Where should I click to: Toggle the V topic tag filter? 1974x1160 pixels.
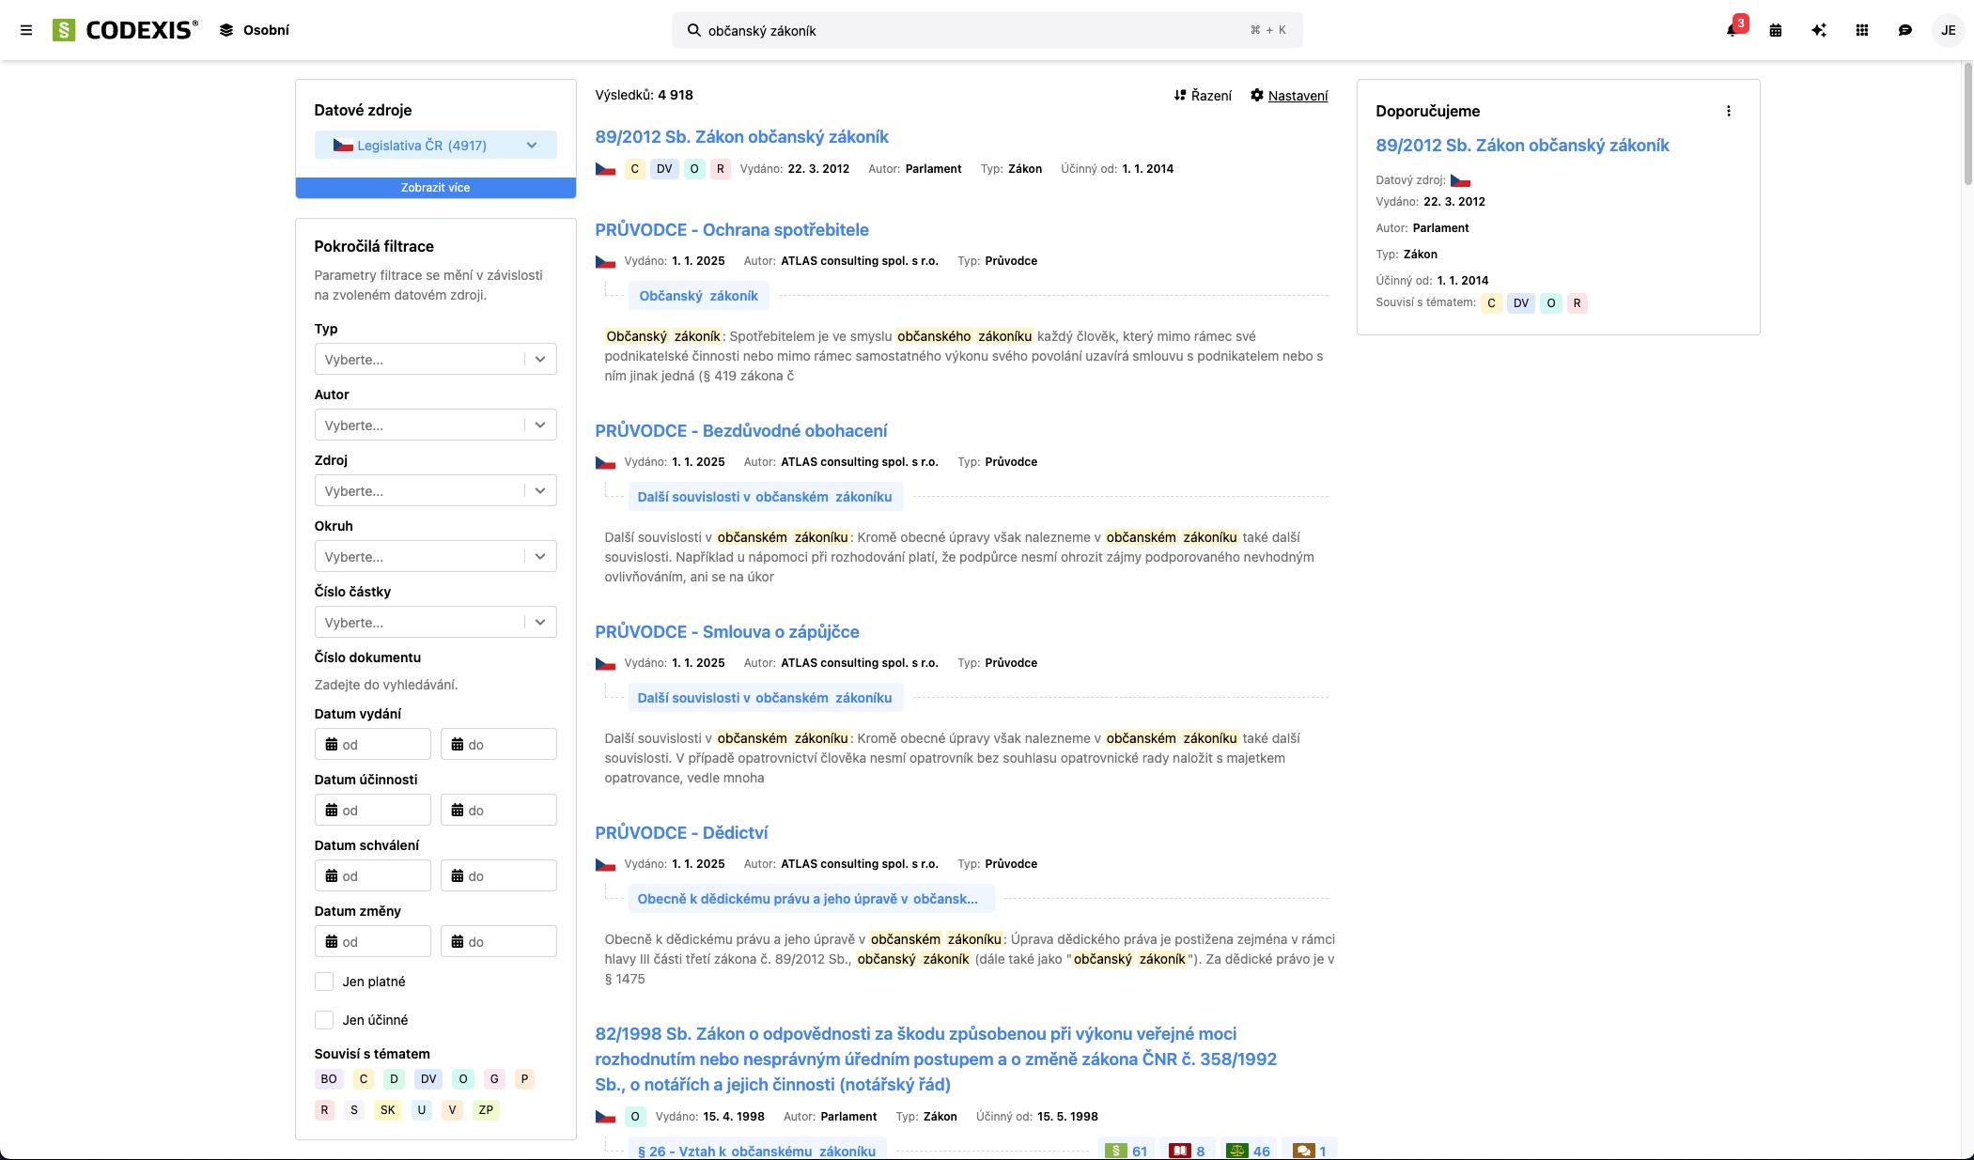coord(452,1110)
